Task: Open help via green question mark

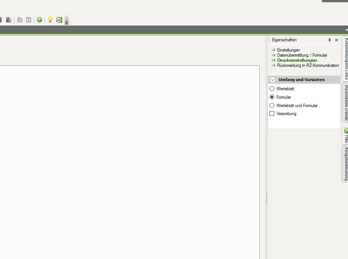Action: pyautogui.click(x=39, y=20)
